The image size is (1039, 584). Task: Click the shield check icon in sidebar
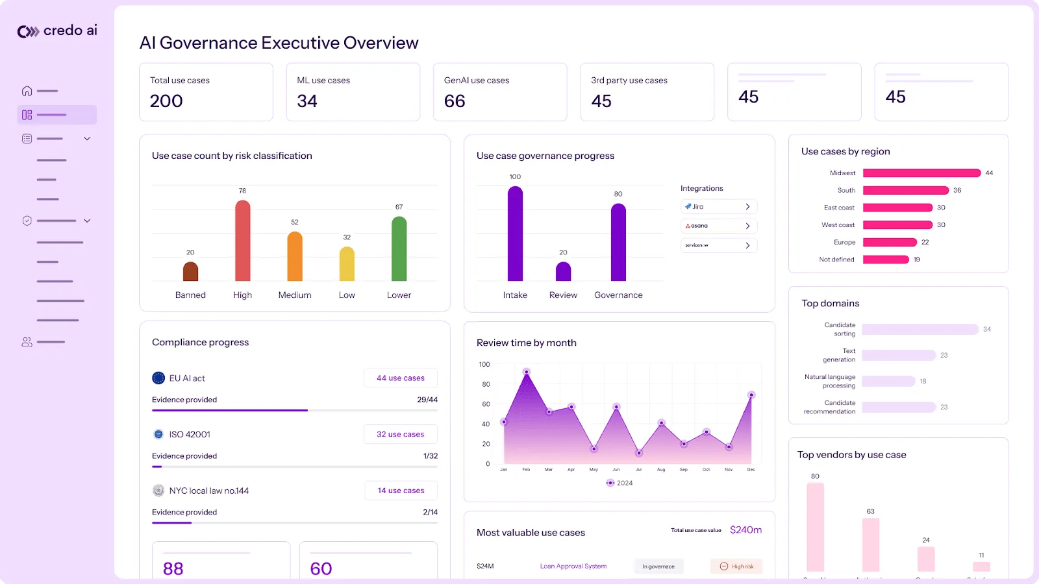coord(27,221)
